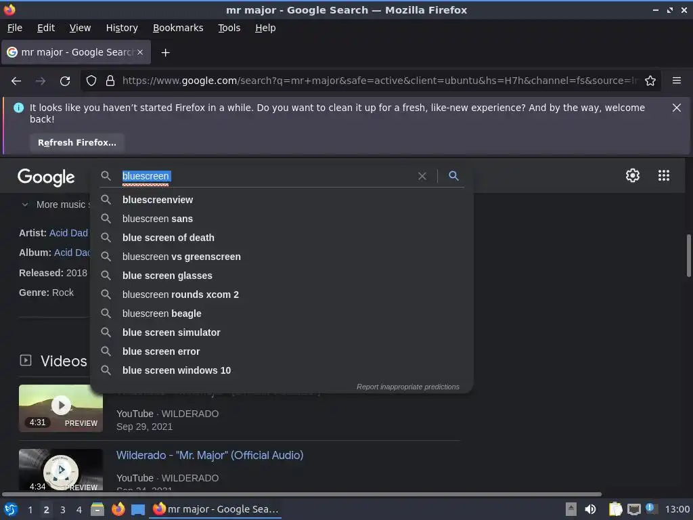
Task: Open the start menu icon in taskbar
Action: pyautogui.click(x=11, y=509)
